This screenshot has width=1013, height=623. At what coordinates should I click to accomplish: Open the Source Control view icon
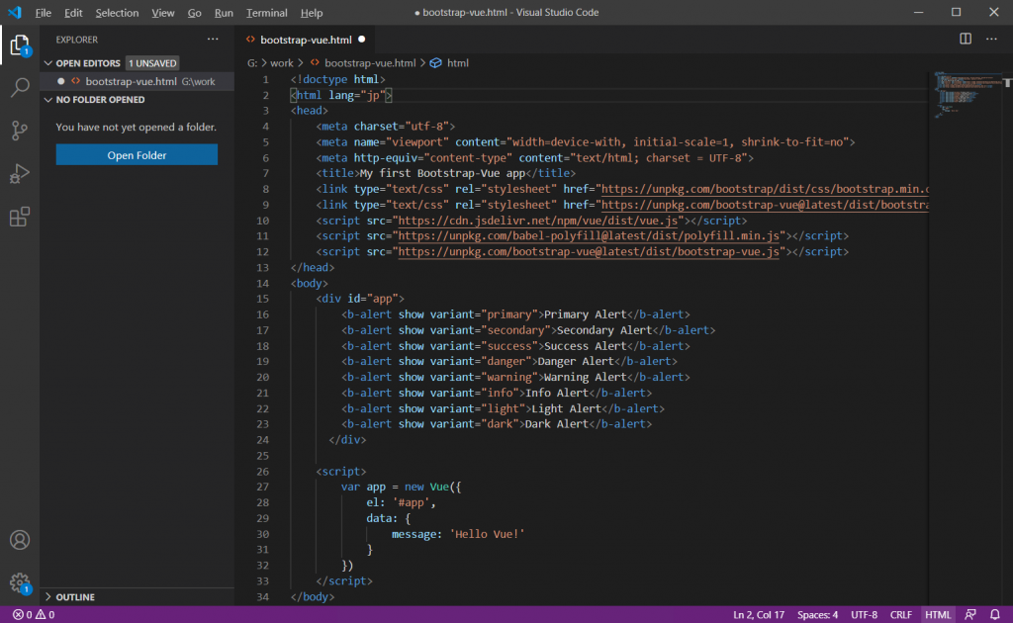click(x=20, y=131)
